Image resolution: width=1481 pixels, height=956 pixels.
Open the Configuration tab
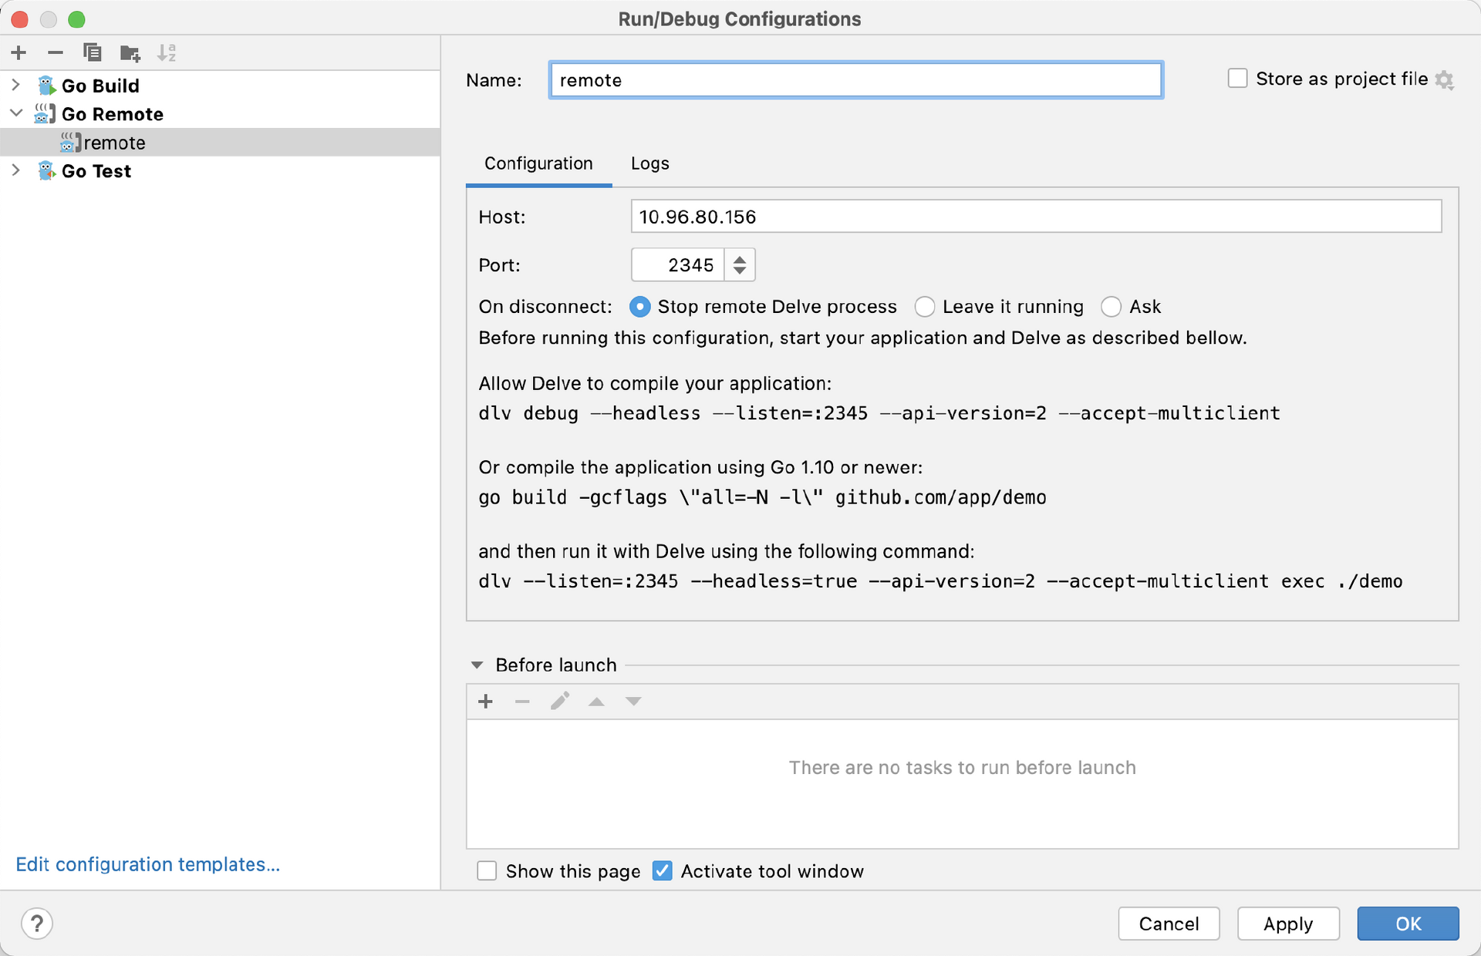point(538,163)
